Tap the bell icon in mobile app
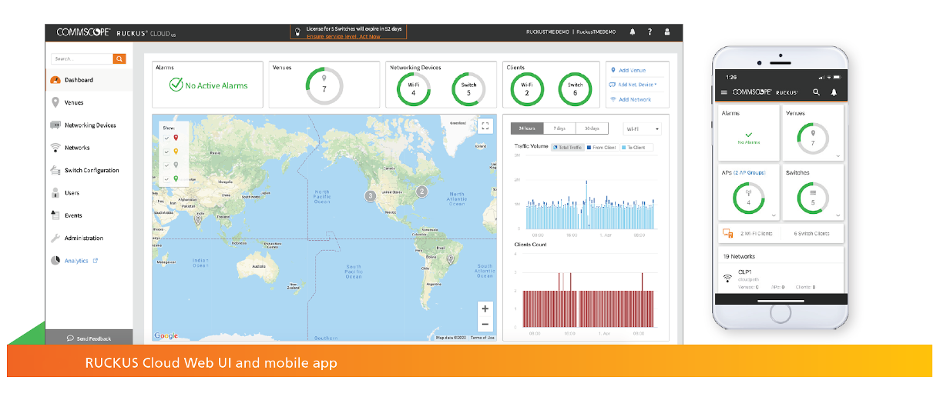This screenshot has width=940, height=400. point(834,92)
